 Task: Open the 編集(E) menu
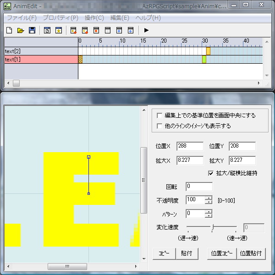[x=120, y=18]
